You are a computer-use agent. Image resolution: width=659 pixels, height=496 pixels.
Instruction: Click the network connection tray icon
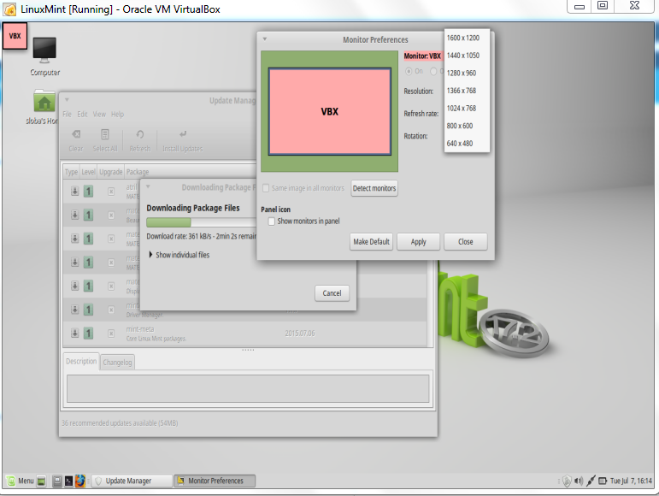pyautogui.click(x=591, y=481)
